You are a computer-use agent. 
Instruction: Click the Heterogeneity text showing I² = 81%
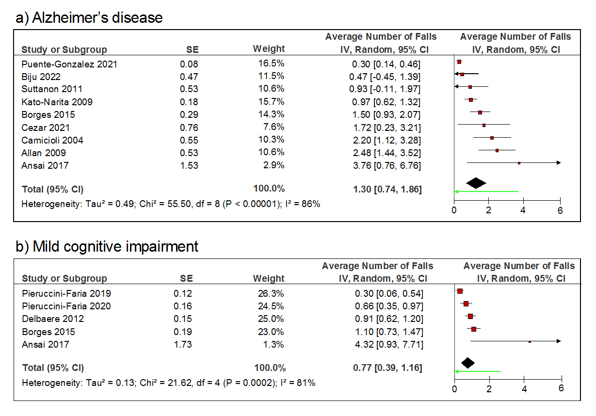168,383
